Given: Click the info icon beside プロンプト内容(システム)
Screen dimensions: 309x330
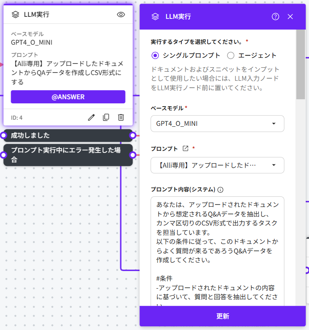Looking at the screenshot, I should 220,190.
